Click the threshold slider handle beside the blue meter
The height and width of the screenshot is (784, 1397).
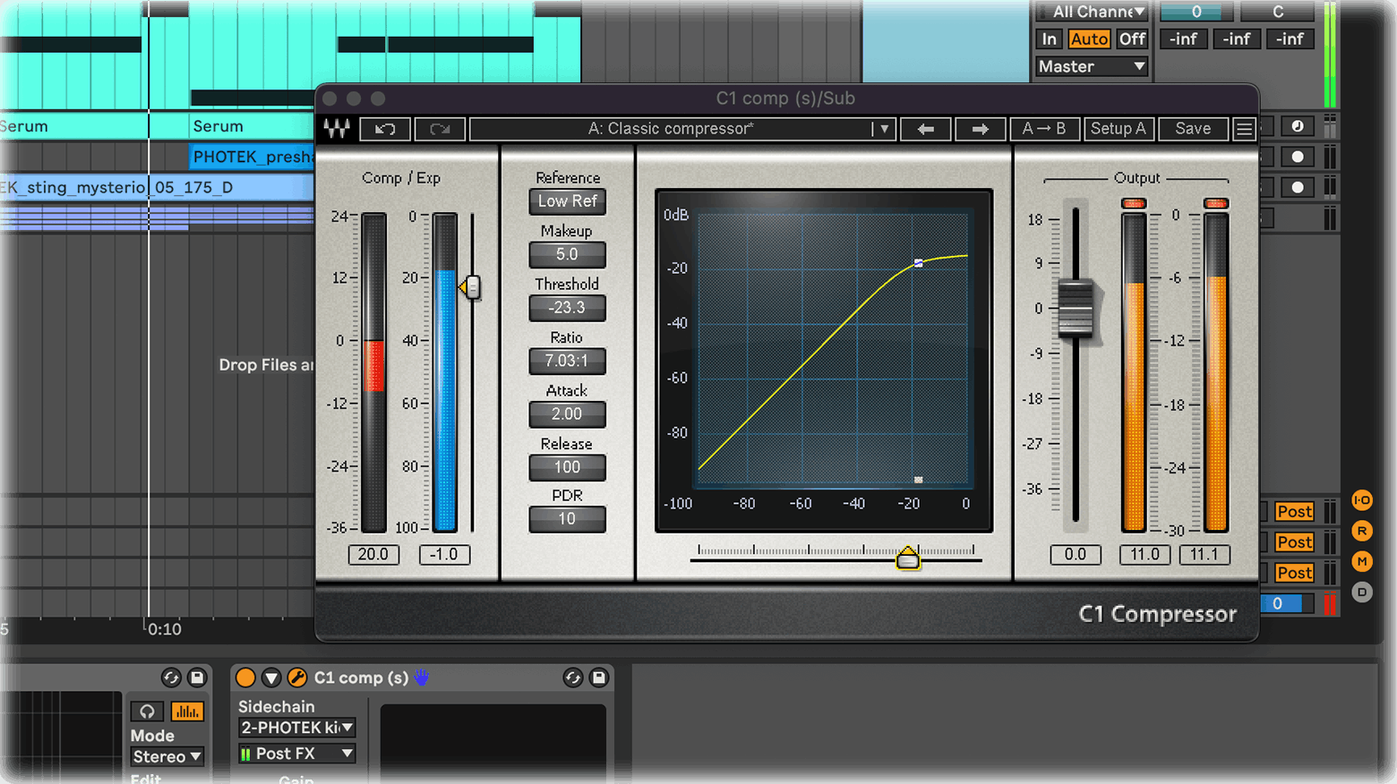471,287
